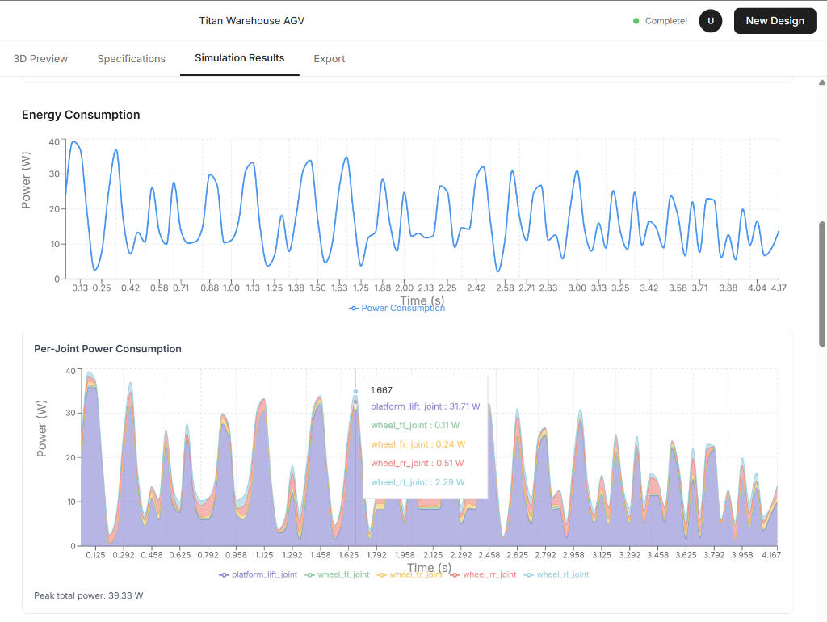This screenshot has width=827, height=622.
Task: Switch to the 3D Preview tab
Action: pyautogui.click(x=40, y=58)
